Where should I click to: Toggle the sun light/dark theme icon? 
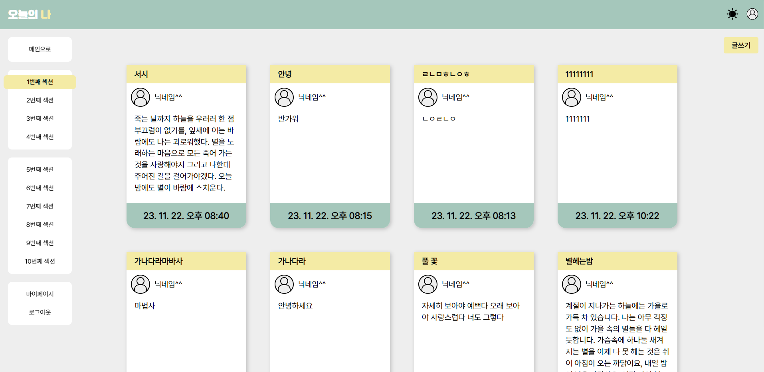tap(732, 14)
